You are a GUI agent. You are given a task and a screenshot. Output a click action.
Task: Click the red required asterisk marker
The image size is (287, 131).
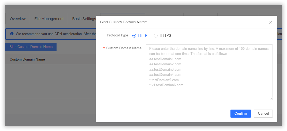point(104,48)
